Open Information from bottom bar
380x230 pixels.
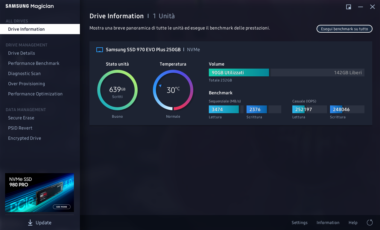point(328,223)
